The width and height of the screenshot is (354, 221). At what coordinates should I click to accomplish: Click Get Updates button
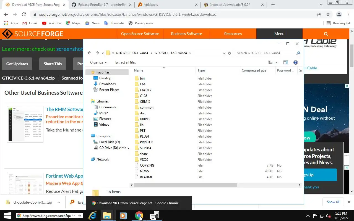[x=17, y=64]
